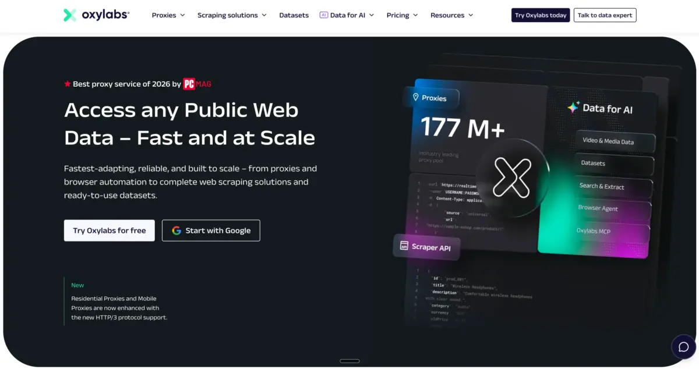Image resolution: width=699 pixels, height=369 pixels.
Task: Click the location pin icon on Proxies tag
Action: pyautogui.click(x=416, y=98)
